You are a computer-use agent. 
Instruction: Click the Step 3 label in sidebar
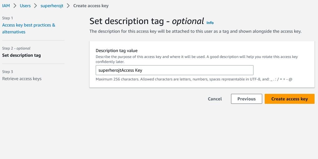point(7,72)
